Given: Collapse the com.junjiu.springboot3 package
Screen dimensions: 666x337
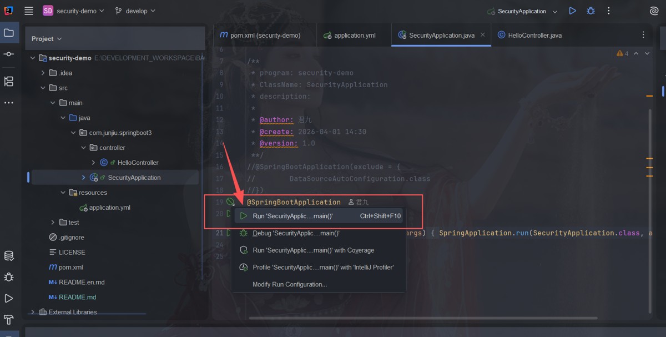Looking at the screenshot, I should (73, 133).
